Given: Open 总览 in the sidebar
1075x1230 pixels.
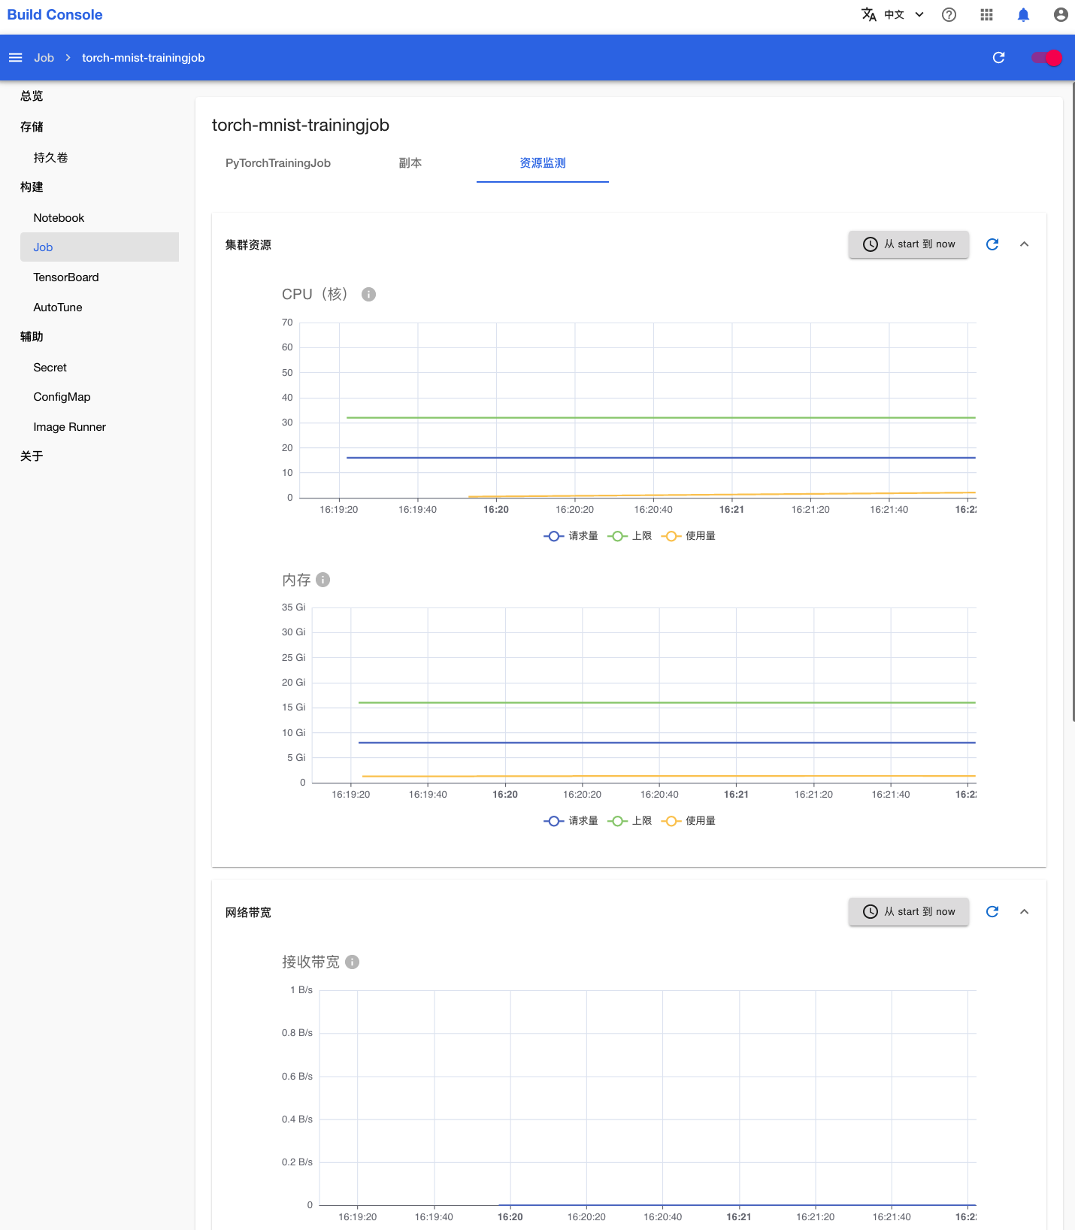Looking at the screenshot, I should 32,96.
